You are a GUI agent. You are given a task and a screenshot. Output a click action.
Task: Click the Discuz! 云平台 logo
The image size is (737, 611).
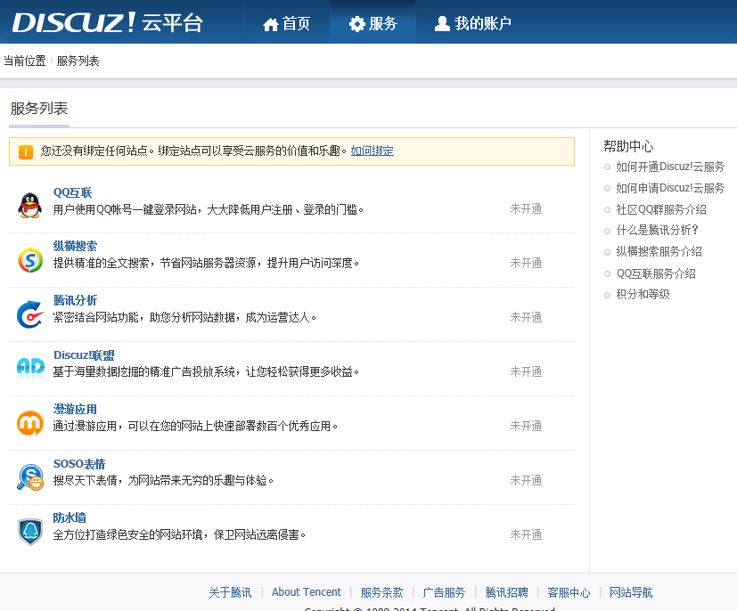point(108,22)
